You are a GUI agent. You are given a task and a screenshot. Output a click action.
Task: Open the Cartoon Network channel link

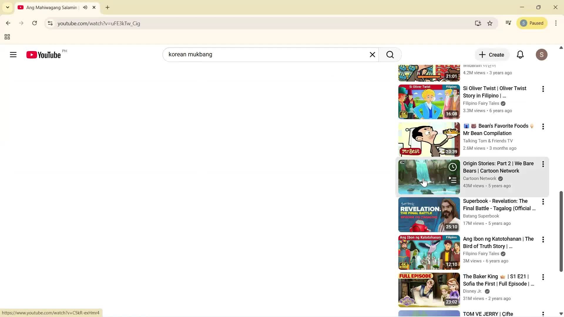[x=480, y=178]
